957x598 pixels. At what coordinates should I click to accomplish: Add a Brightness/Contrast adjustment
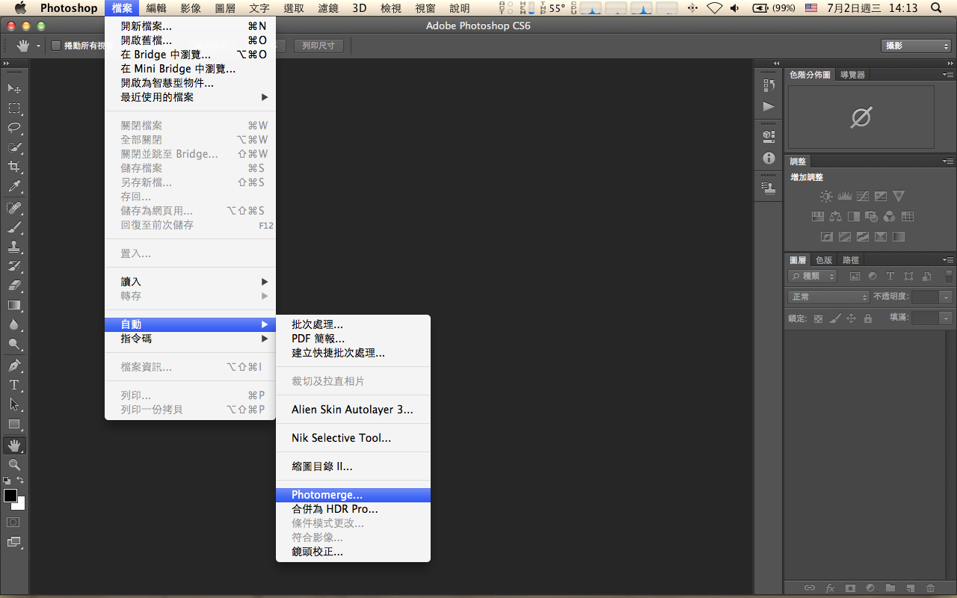[826, 197]
